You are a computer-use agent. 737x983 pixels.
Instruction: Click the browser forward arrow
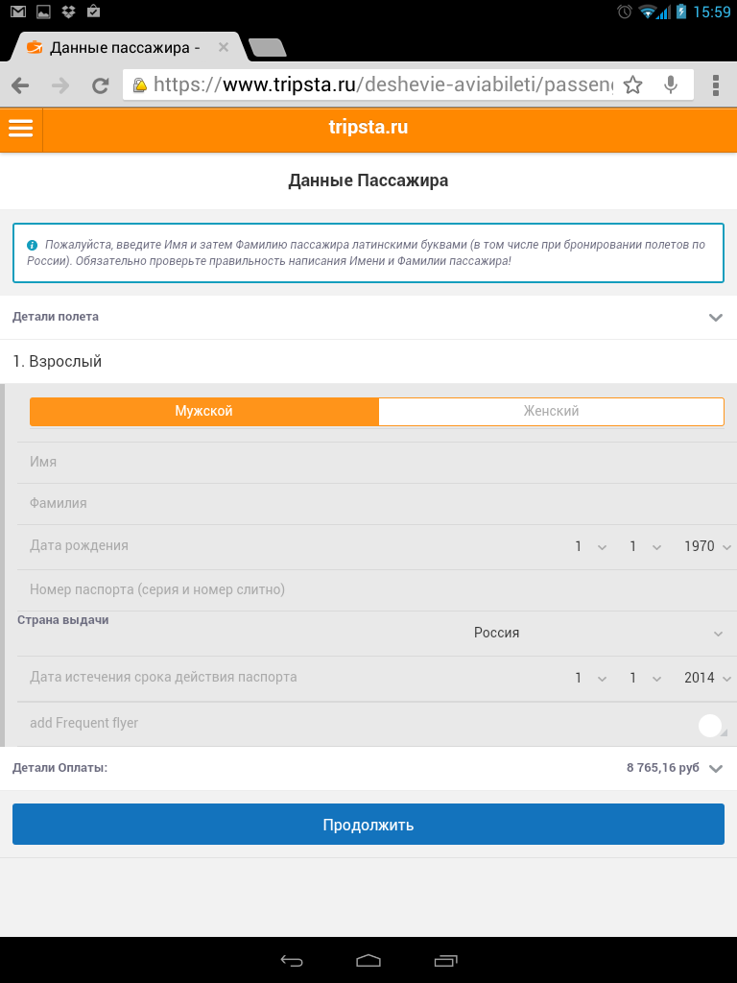coord(60,85)
